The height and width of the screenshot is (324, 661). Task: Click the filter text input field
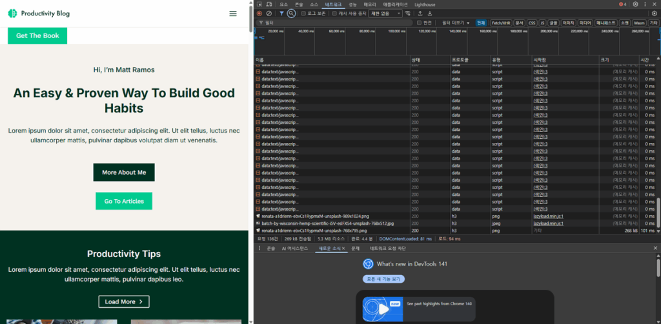pyautogui.click(x=336, y=23)
